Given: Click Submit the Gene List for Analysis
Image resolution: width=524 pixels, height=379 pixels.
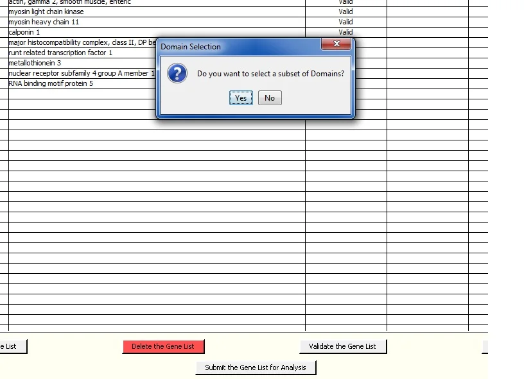Looking at the screenshot, I should (x=256, y=367).
